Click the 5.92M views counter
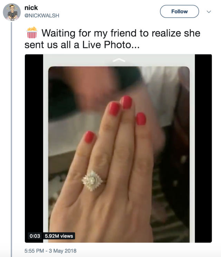Viewport: 221px width, 257px height. pos(59,236)
